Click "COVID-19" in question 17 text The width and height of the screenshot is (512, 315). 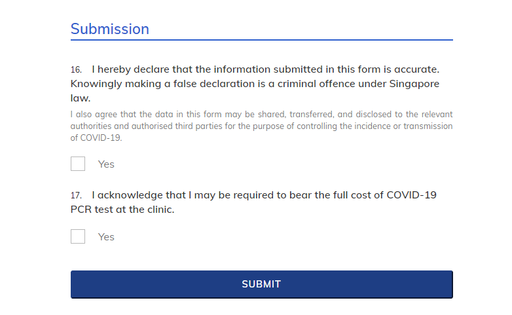412,195
